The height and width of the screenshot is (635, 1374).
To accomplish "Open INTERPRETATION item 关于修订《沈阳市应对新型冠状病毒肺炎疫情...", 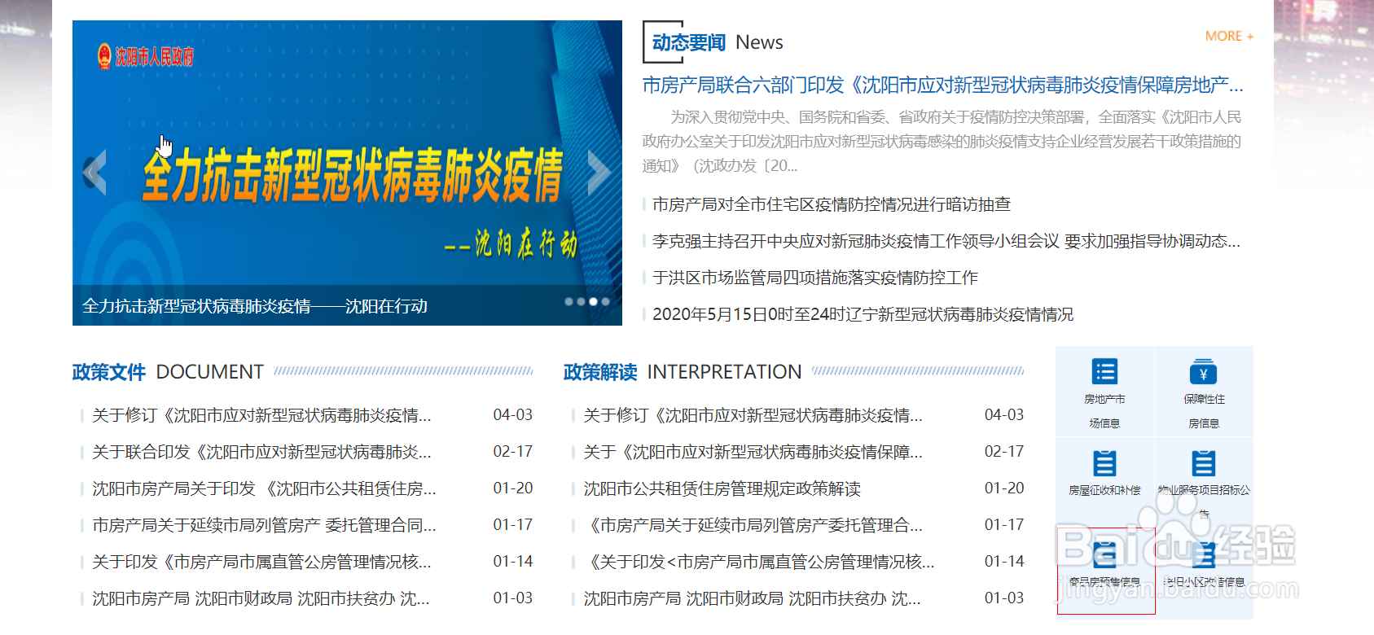I will coord(753,415).
